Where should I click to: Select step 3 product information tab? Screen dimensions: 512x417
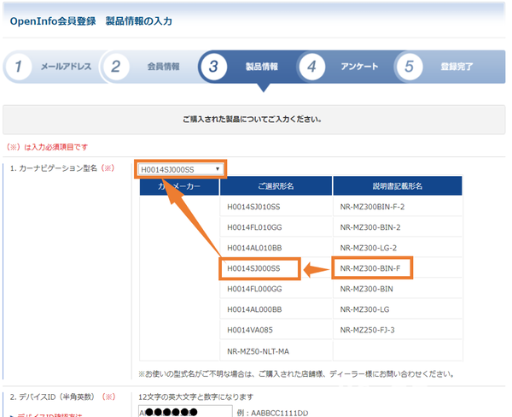click(x=247, y=67)
